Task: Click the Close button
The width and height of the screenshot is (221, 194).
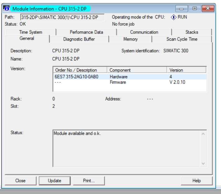Action: [20, 181]
